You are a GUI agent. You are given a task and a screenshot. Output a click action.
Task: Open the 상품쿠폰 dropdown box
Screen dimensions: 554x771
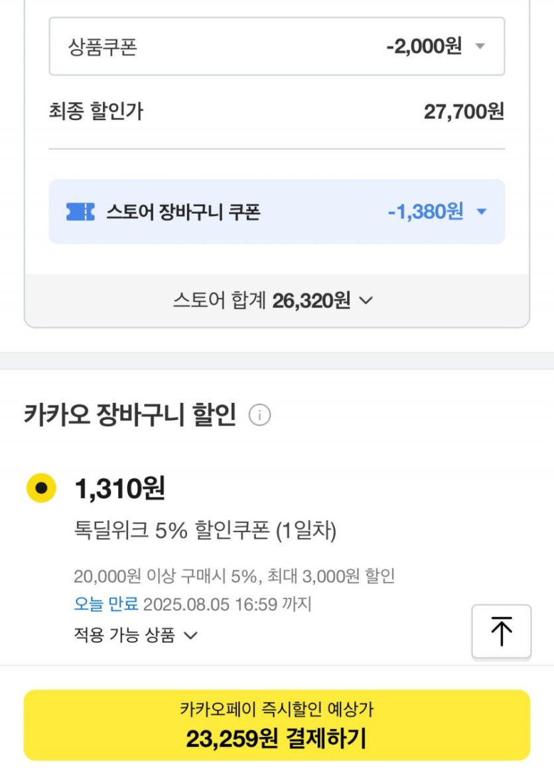click(276, 46)
